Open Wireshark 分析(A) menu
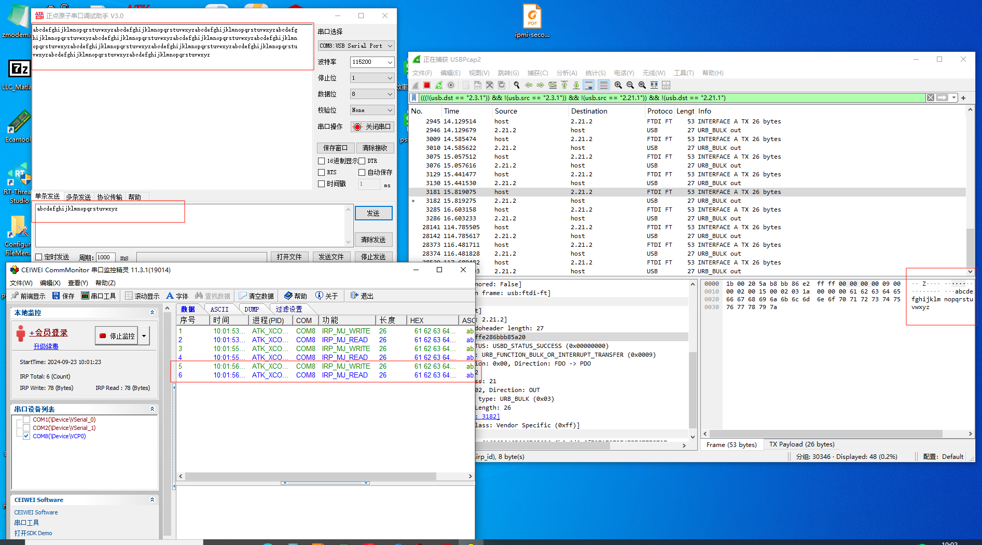Viewport: 982px width, 545px height. click(566, 73)
